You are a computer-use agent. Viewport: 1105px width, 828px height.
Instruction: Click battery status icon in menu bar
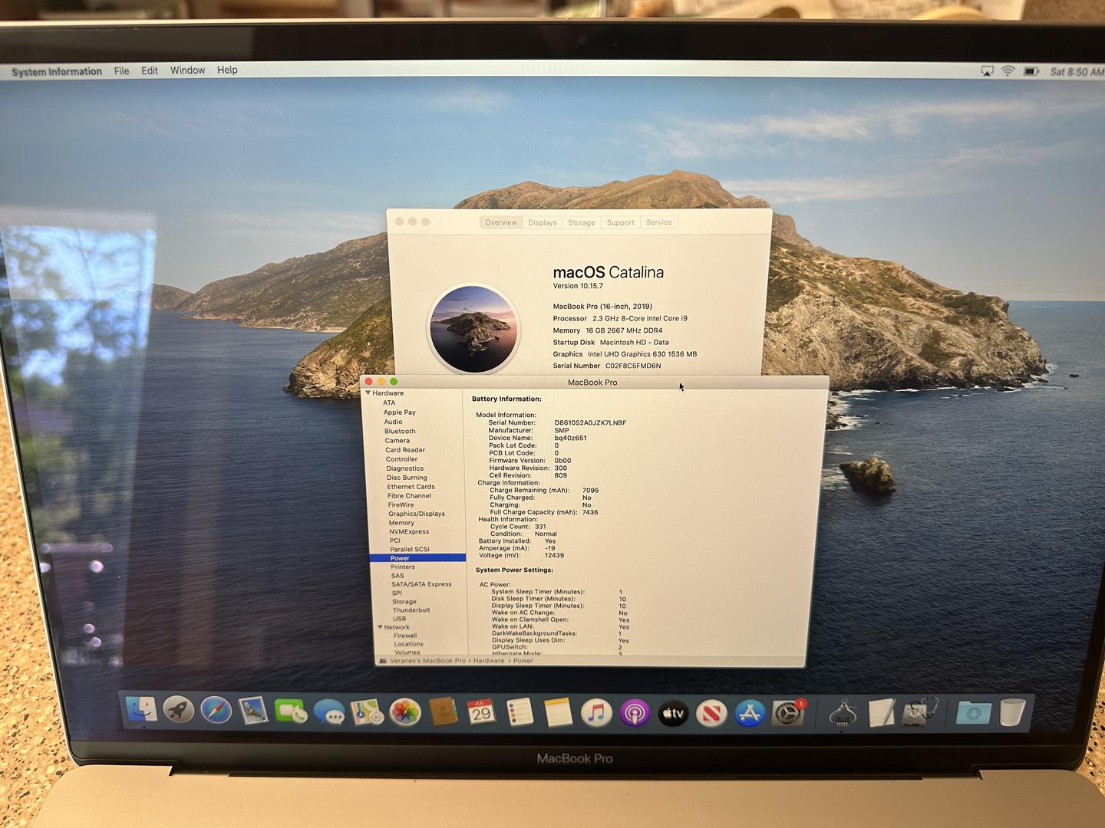coord(1032,71)
